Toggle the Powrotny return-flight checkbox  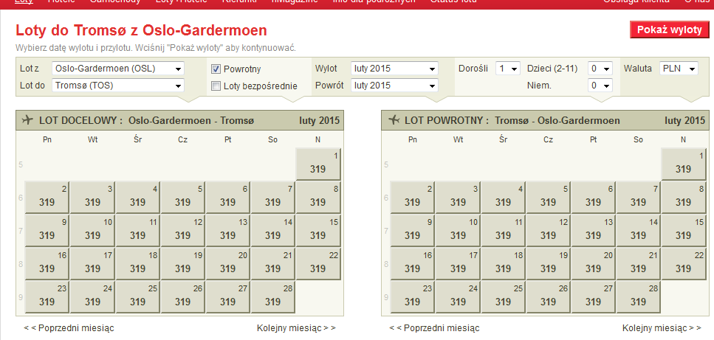pyautogui.click(x=216, y=69)
